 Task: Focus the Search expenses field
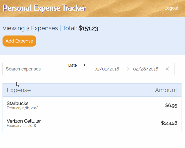coord(33,69)
